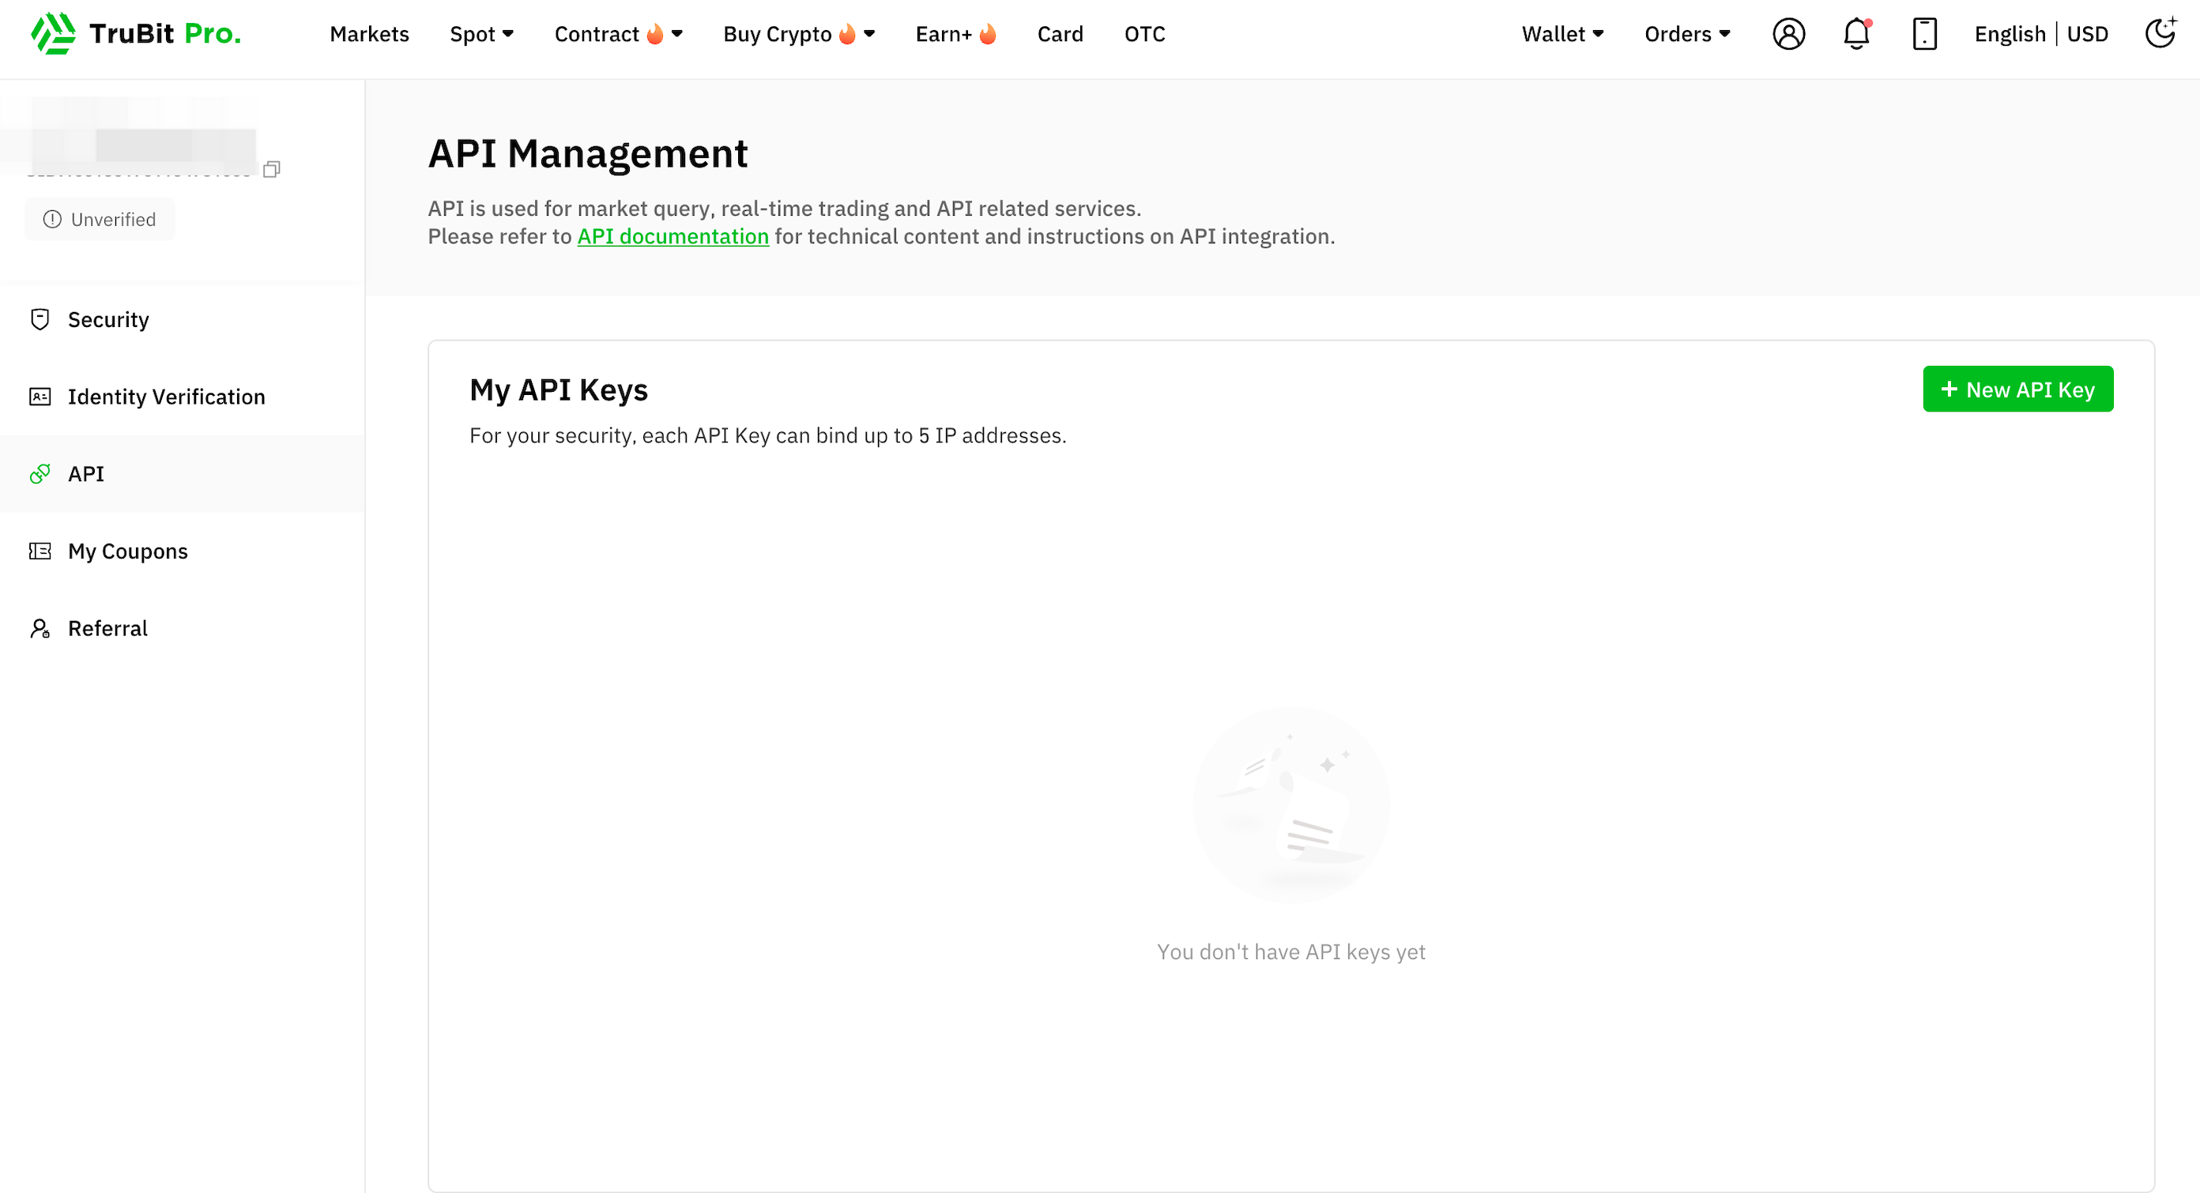Expand the Wallet dropdown
This screenshot has height=1193, width=2200.
click(1562, 34)
